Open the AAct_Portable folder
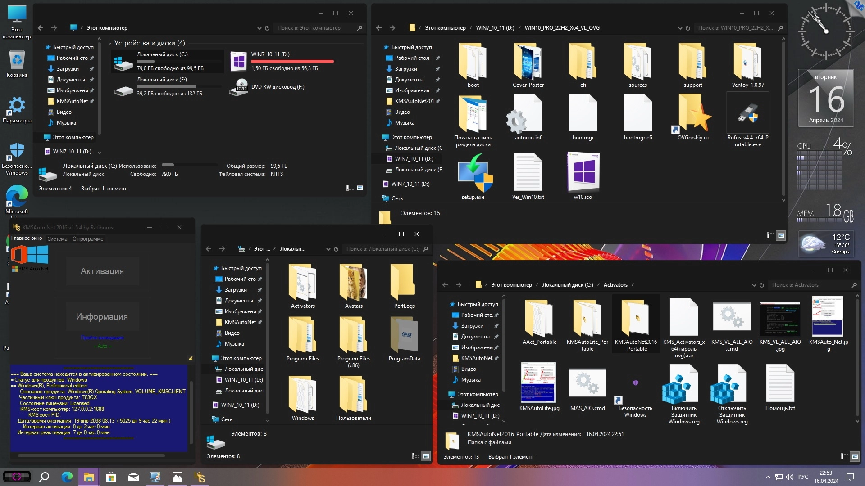Viewport: 865px width, 486px height. coord(539,319)
